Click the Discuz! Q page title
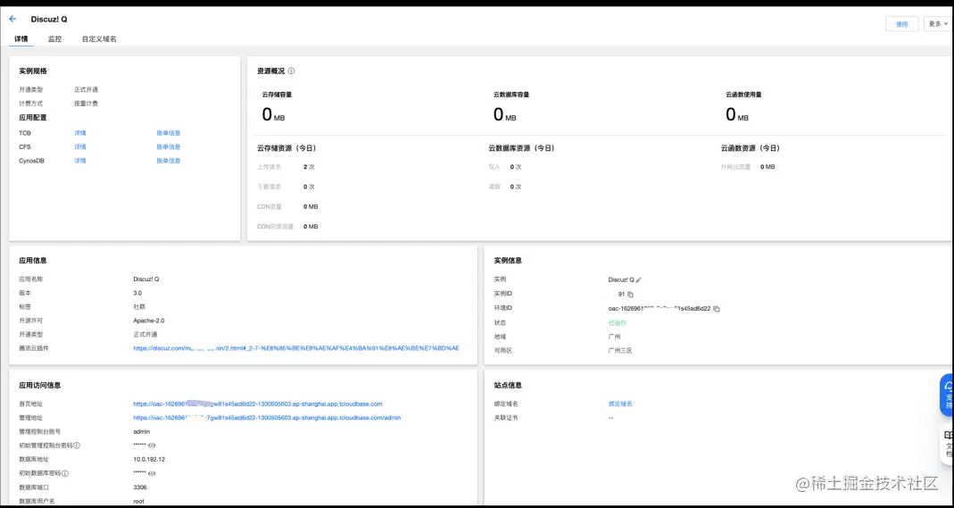954x508 pixels. 49,20
